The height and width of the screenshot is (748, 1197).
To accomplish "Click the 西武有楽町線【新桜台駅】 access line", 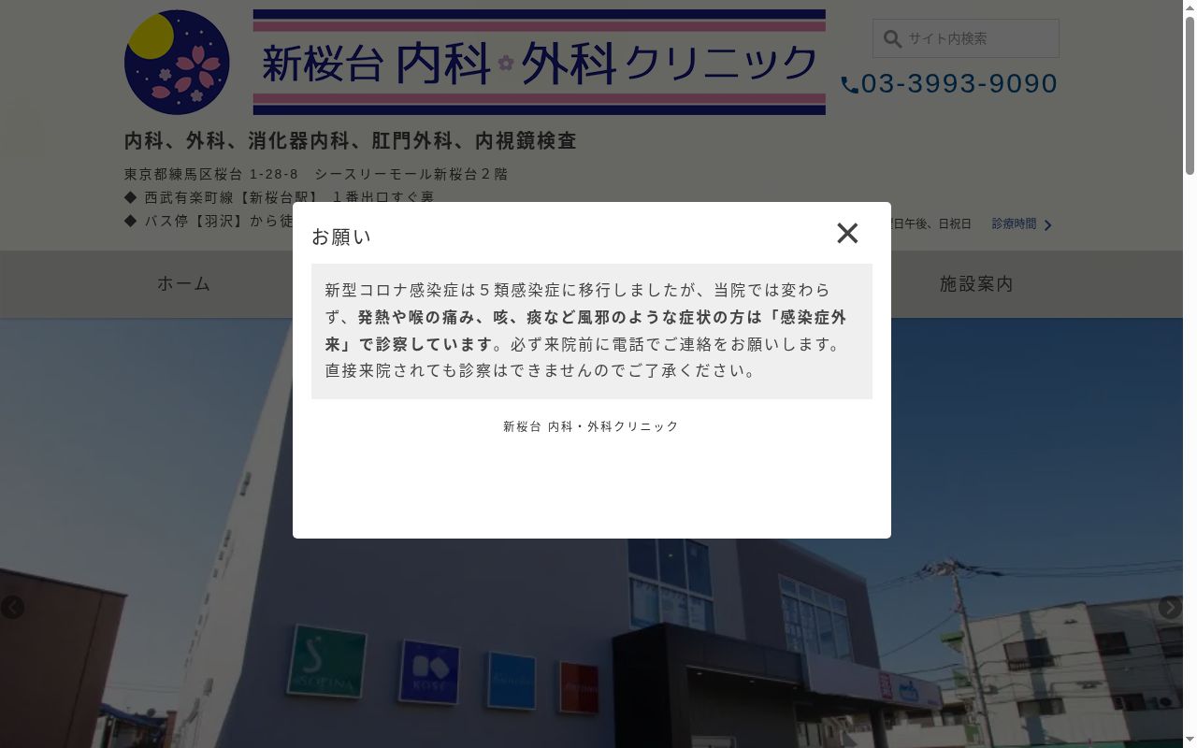I will (279, 196).
